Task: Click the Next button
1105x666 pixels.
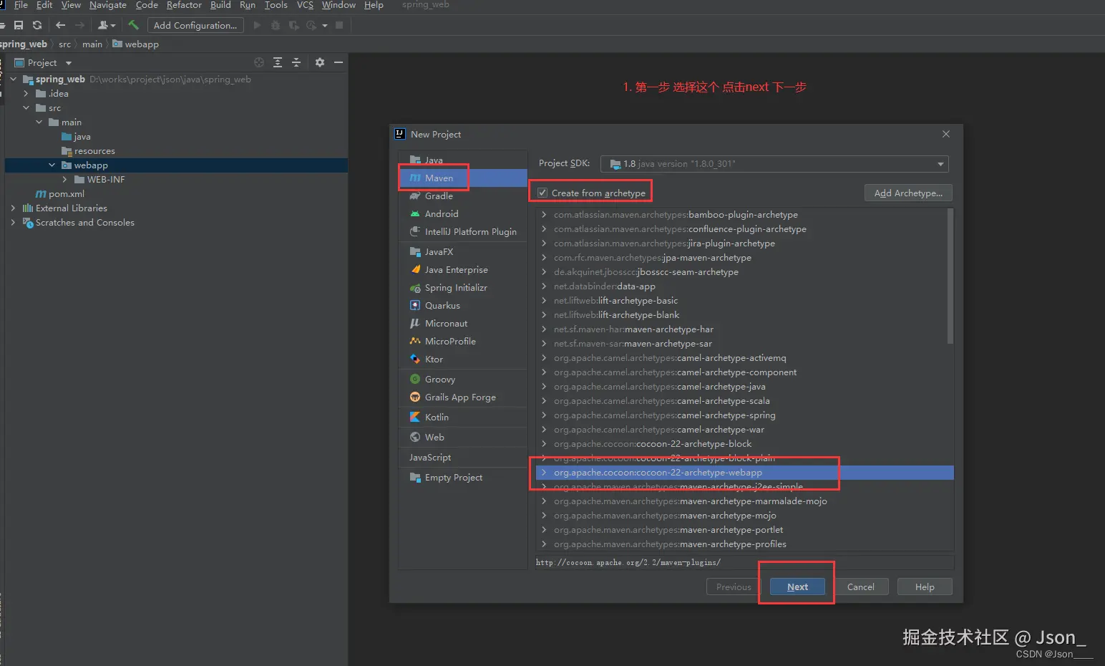Action: [x=797, y=587]
